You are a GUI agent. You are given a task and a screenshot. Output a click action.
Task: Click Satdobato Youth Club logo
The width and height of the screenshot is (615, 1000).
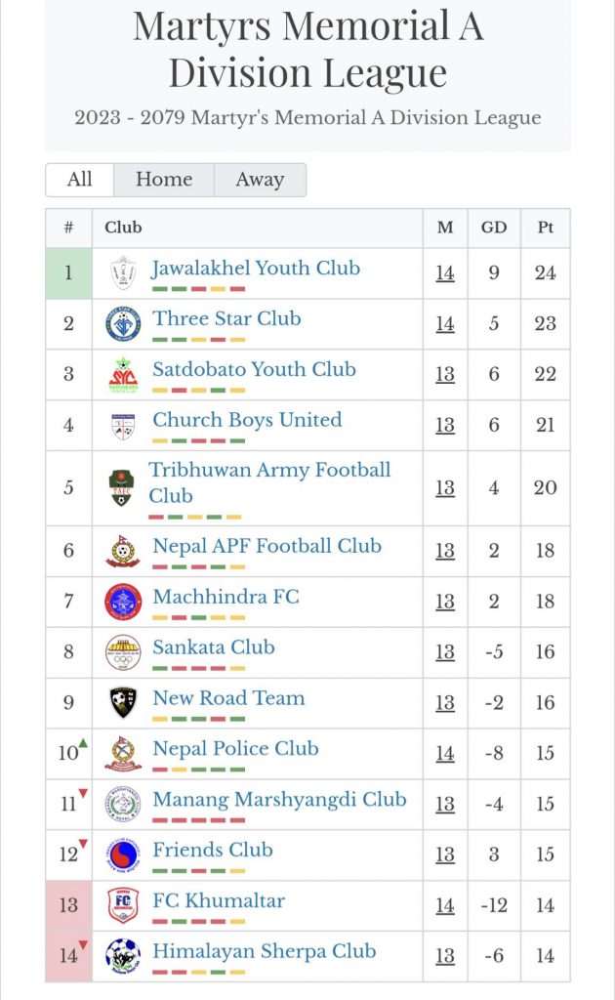tap(123, 375)
